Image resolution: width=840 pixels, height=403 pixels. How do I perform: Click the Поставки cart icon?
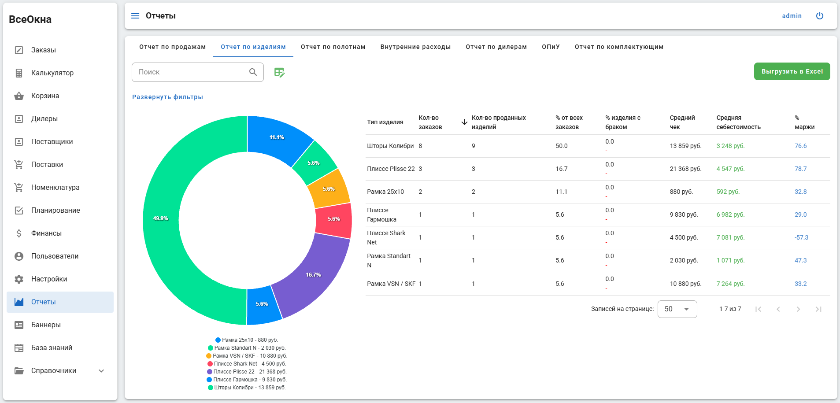[19, 165]
